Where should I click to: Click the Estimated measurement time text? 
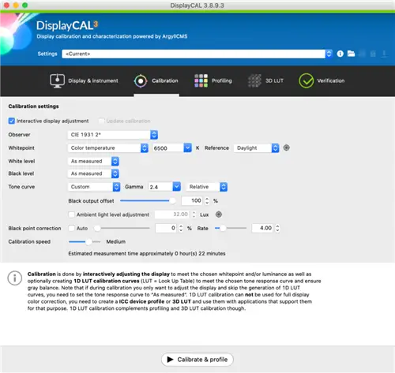click(147, 254)
